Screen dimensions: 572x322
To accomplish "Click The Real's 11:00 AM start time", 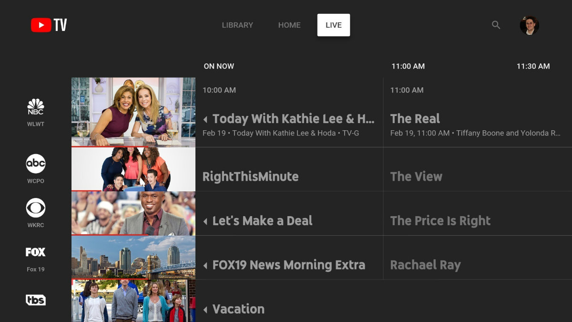I will pos(407,90).
